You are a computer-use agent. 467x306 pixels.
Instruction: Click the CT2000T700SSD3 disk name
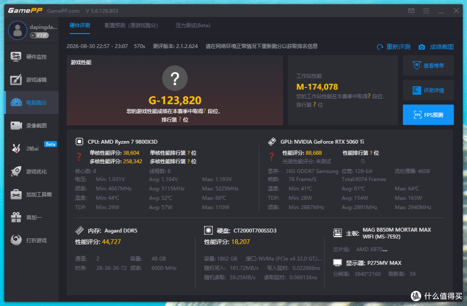click(x=255, y=231)
